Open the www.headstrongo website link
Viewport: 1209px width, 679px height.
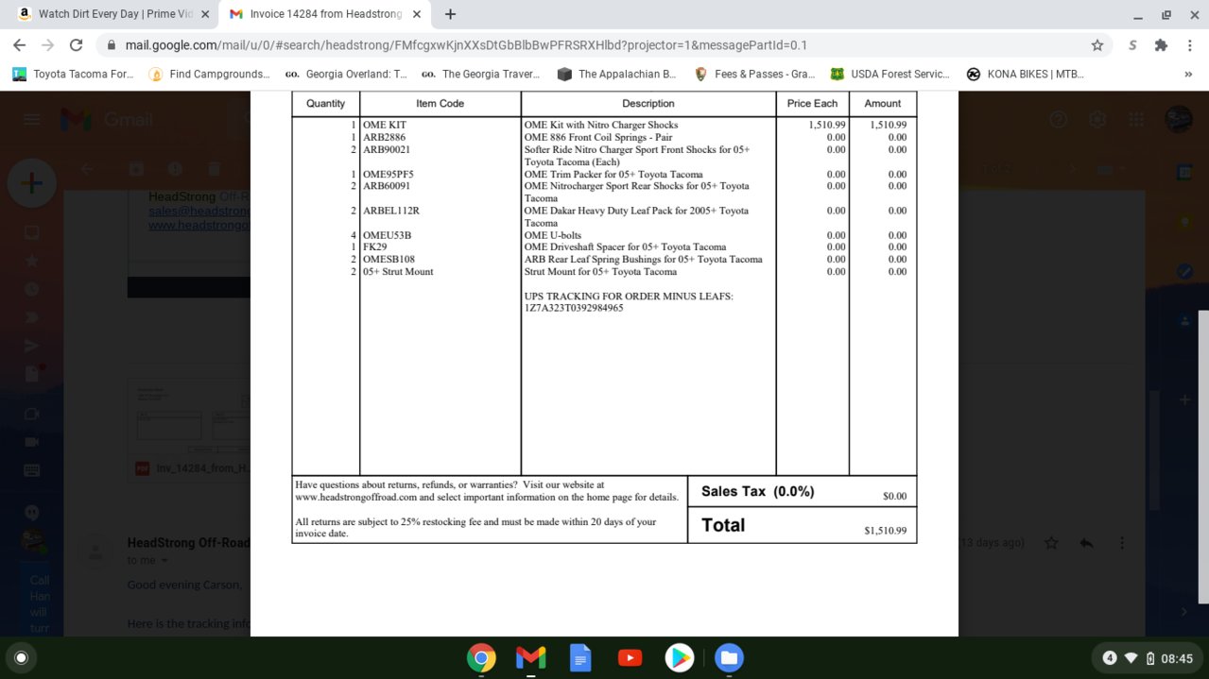[199, 225]
